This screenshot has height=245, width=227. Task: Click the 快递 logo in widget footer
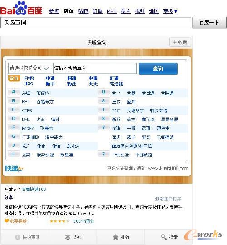pos(15,169)
